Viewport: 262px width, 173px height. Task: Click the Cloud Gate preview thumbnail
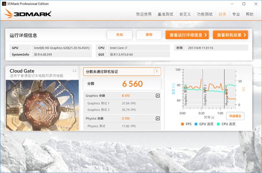click(42, 105)
